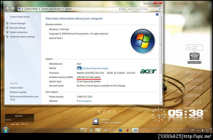Open Device Manager from the sidebar

point(18,23)
